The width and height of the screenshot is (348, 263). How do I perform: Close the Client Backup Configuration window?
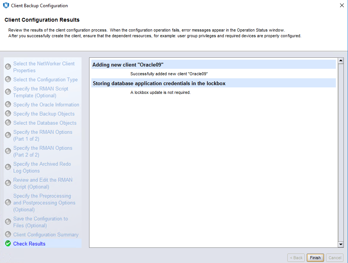[x=342, y=6]
